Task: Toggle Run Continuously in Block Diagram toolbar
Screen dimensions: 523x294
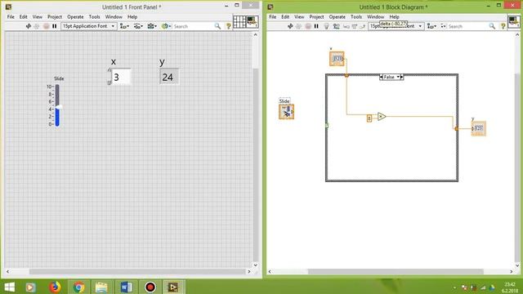Action: coord(298,26)
